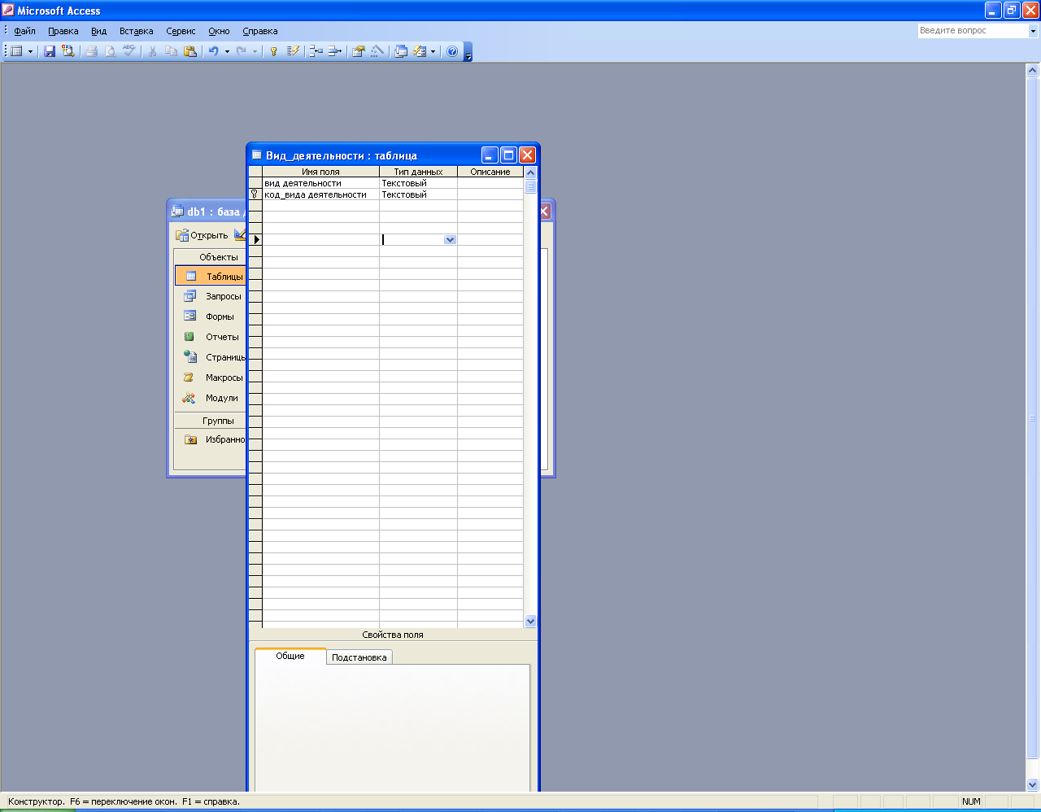Expand the help question box dropdown arrow
This screenshot has width=1041, height=812.
(x=1034, y=31)
